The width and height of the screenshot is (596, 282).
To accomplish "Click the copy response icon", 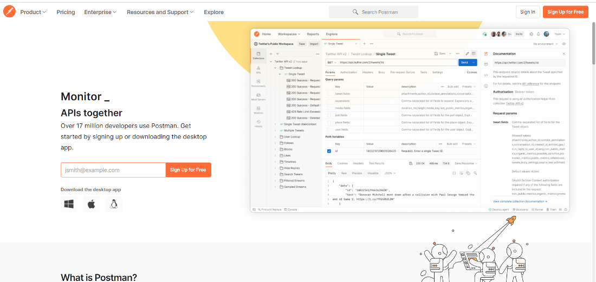I will (x=468, y=173).
